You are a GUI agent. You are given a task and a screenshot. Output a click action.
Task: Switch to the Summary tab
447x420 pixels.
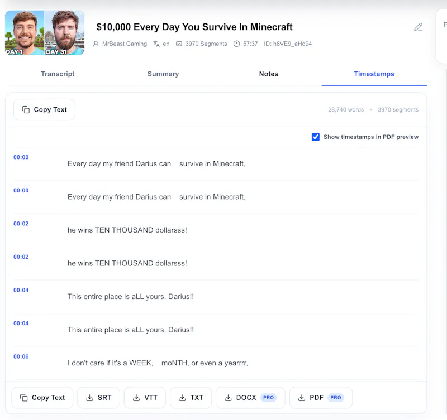pyautogui.click(x=163, y=74)
